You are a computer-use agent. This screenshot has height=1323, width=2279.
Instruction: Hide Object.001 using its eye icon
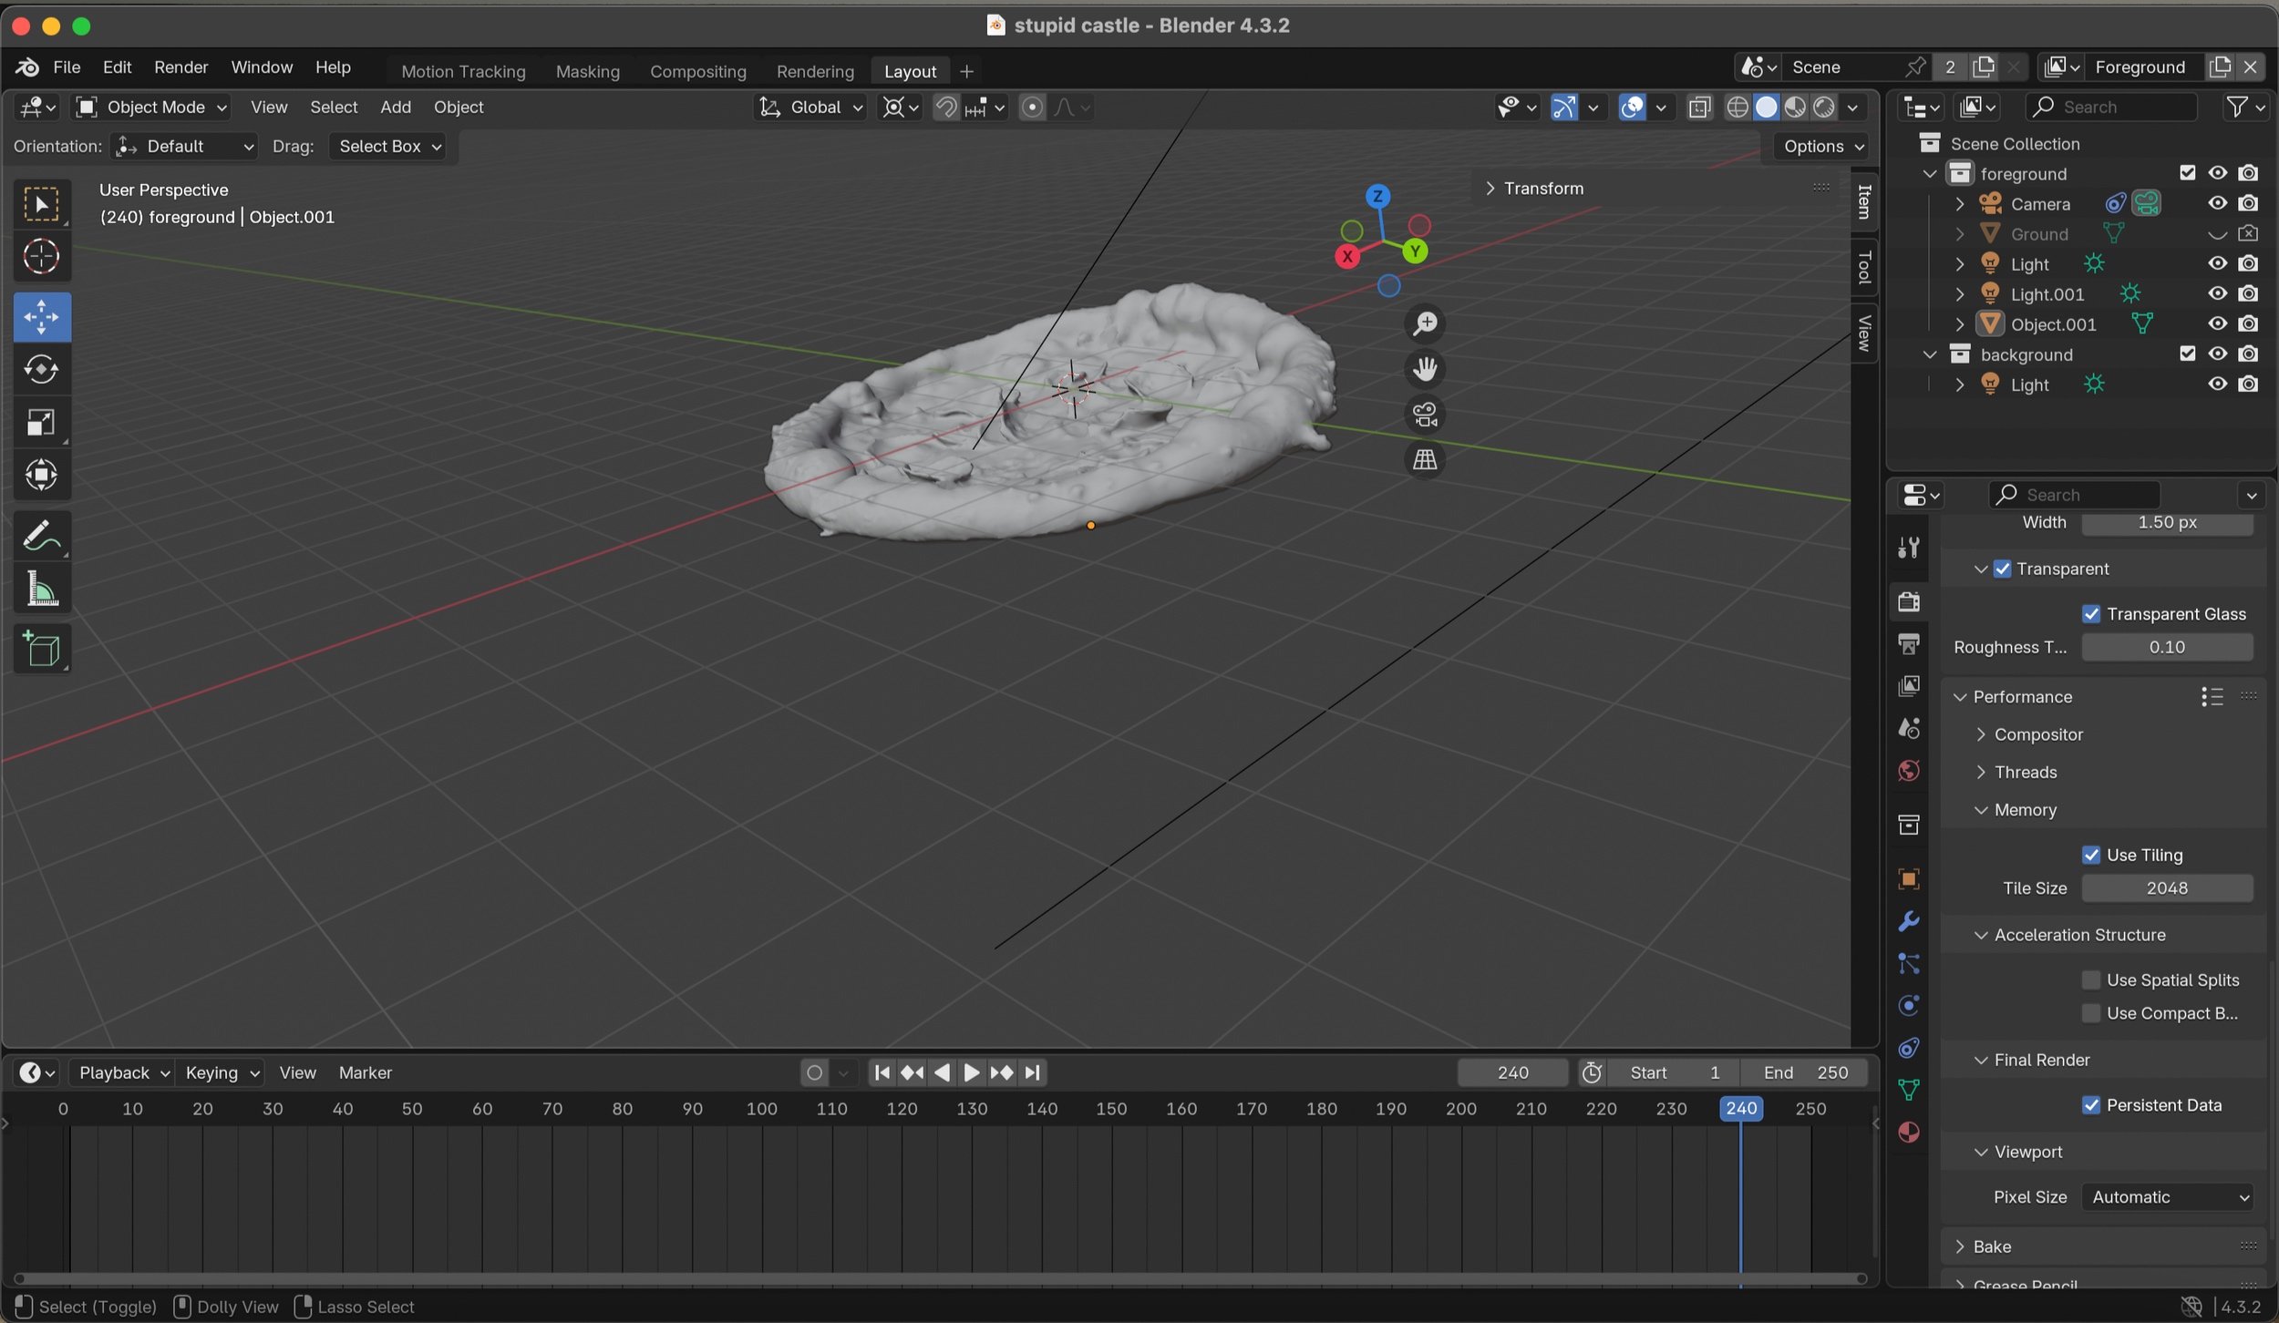(x=2217, y=323)
